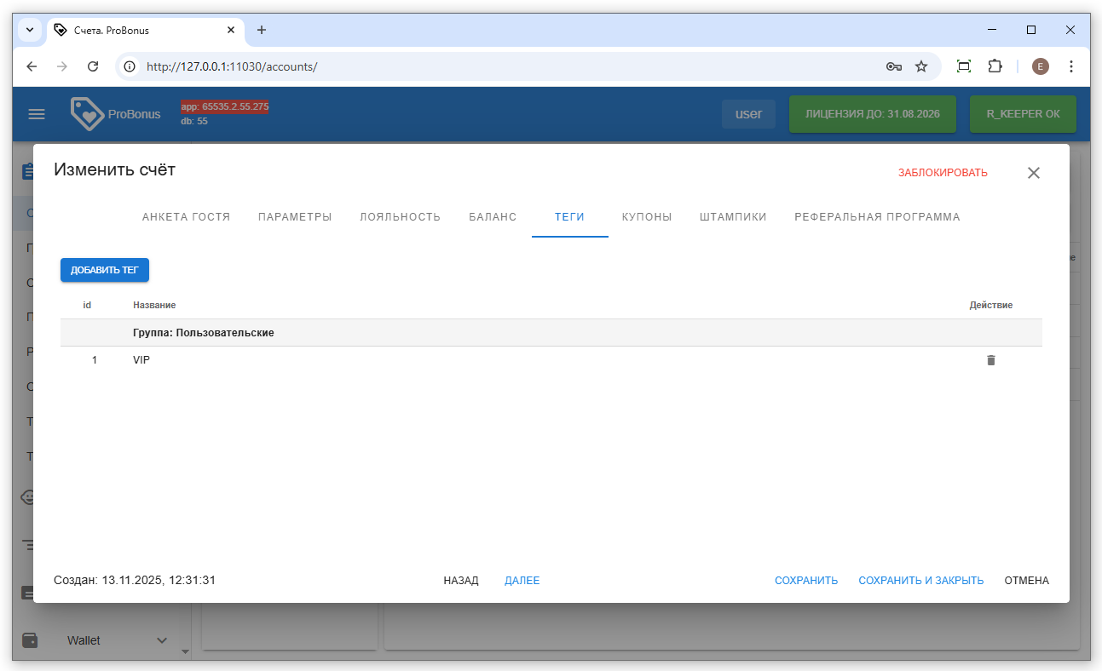
Task: Switch to the Анкета гостя tab
Action: pos(186,217)
